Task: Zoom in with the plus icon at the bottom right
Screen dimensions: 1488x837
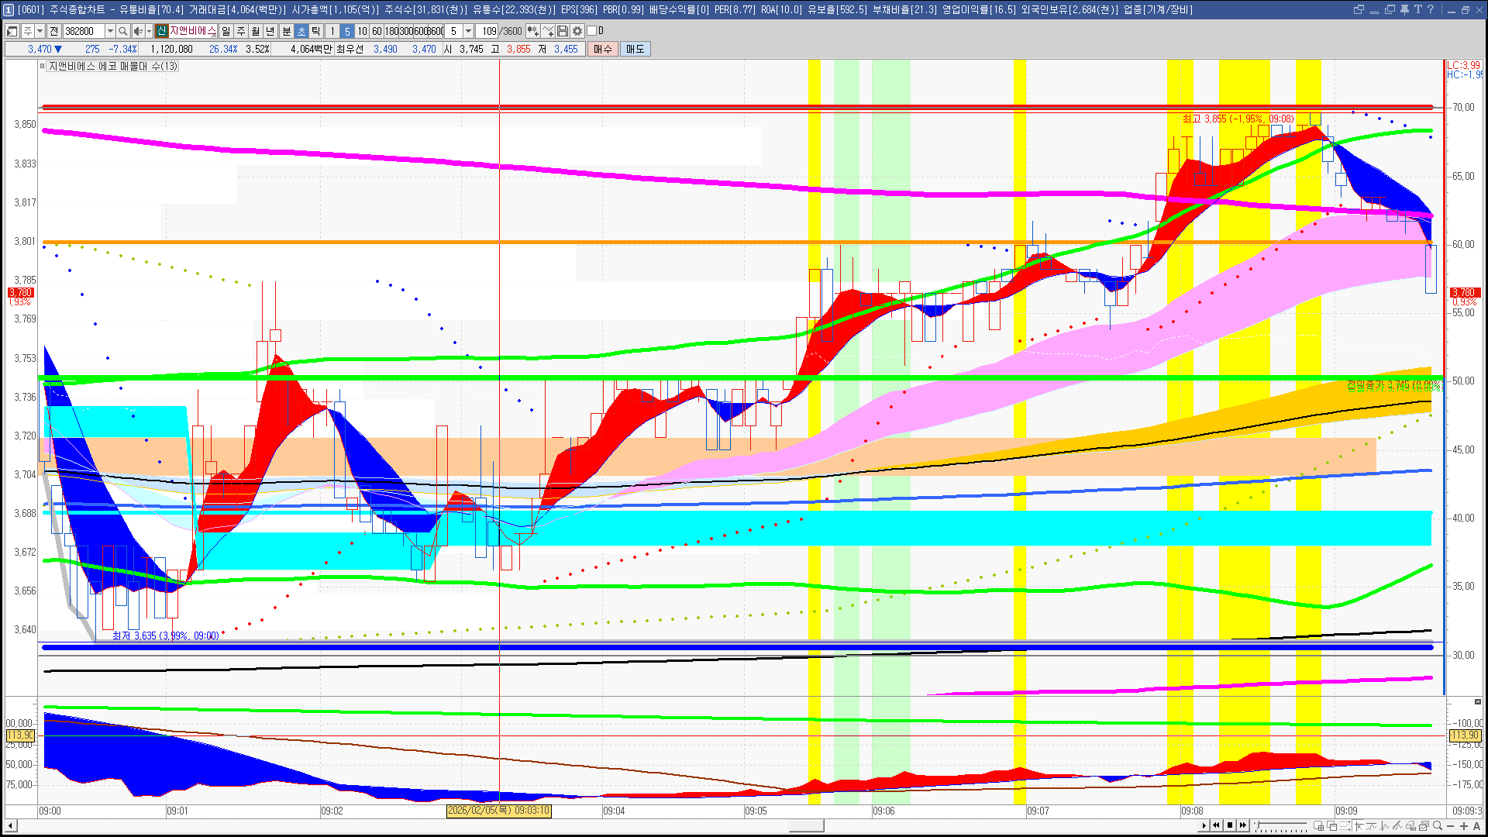Action: 1464,825
